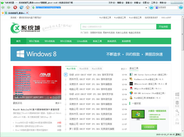Open news headline Win10 Mobile/PC版《闹钟和时钟》更新内容
184x137 pixels.
pyautogui.click(x=36, y=109)
